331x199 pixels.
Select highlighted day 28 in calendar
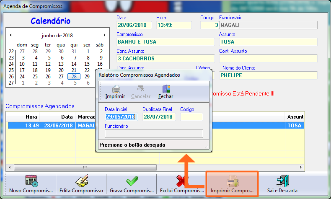pos(74,77)
